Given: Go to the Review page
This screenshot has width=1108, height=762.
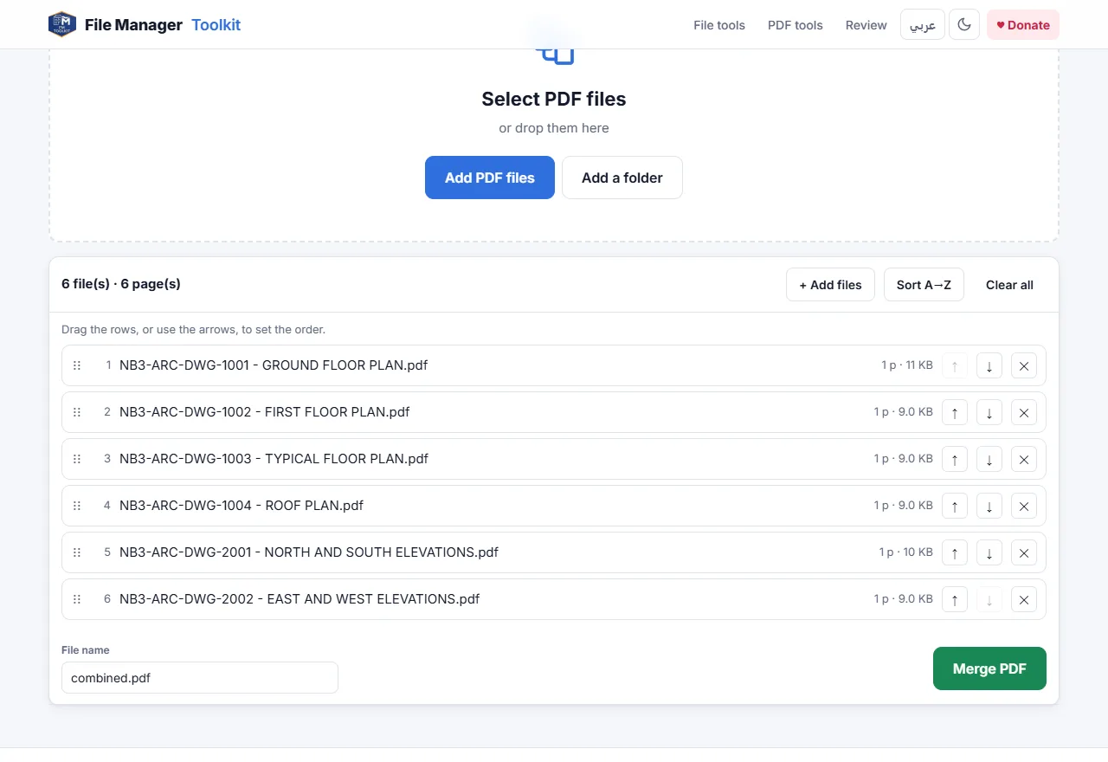Looking at the screenshot, I should pos(866,25).
